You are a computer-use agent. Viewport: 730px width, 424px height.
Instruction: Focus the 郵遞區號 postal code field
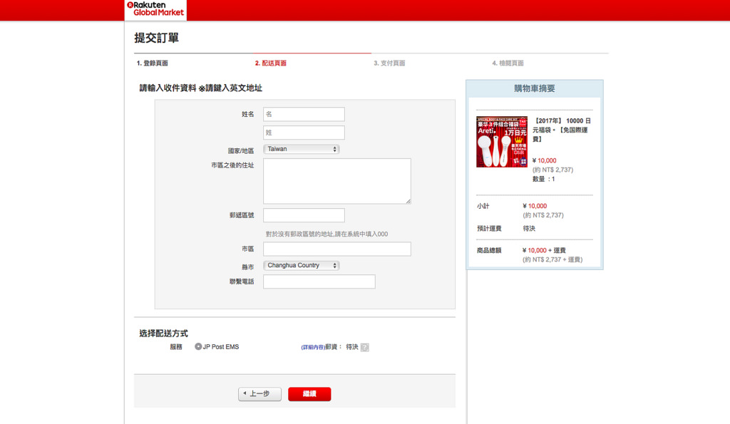point(304,215)
